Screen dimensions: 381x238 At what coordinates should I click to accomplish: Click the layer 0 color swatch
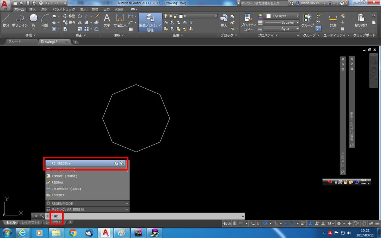click(x=181, y=16)
